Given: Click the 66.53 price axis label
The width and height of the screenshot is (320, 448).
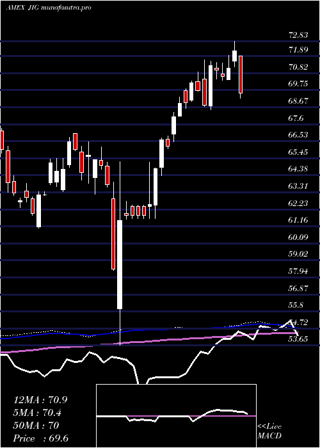Looking at the screenshot, I should 299,135.
